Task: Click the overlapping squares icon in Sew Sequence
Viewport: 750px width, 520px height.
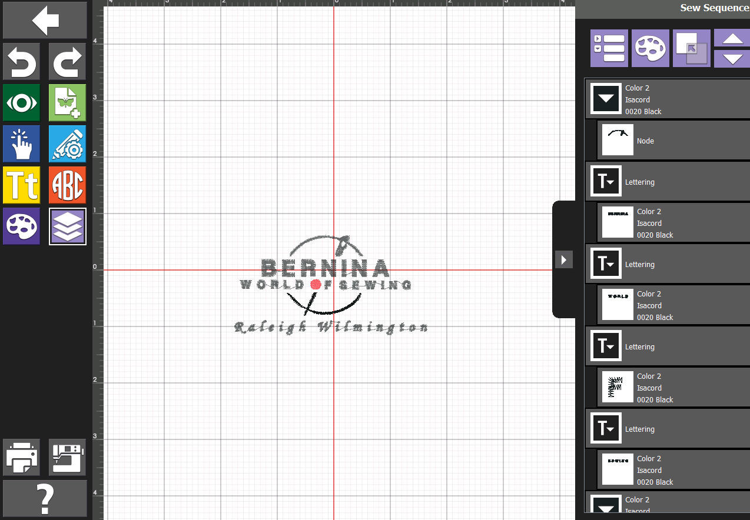Action: click(692, 48)
